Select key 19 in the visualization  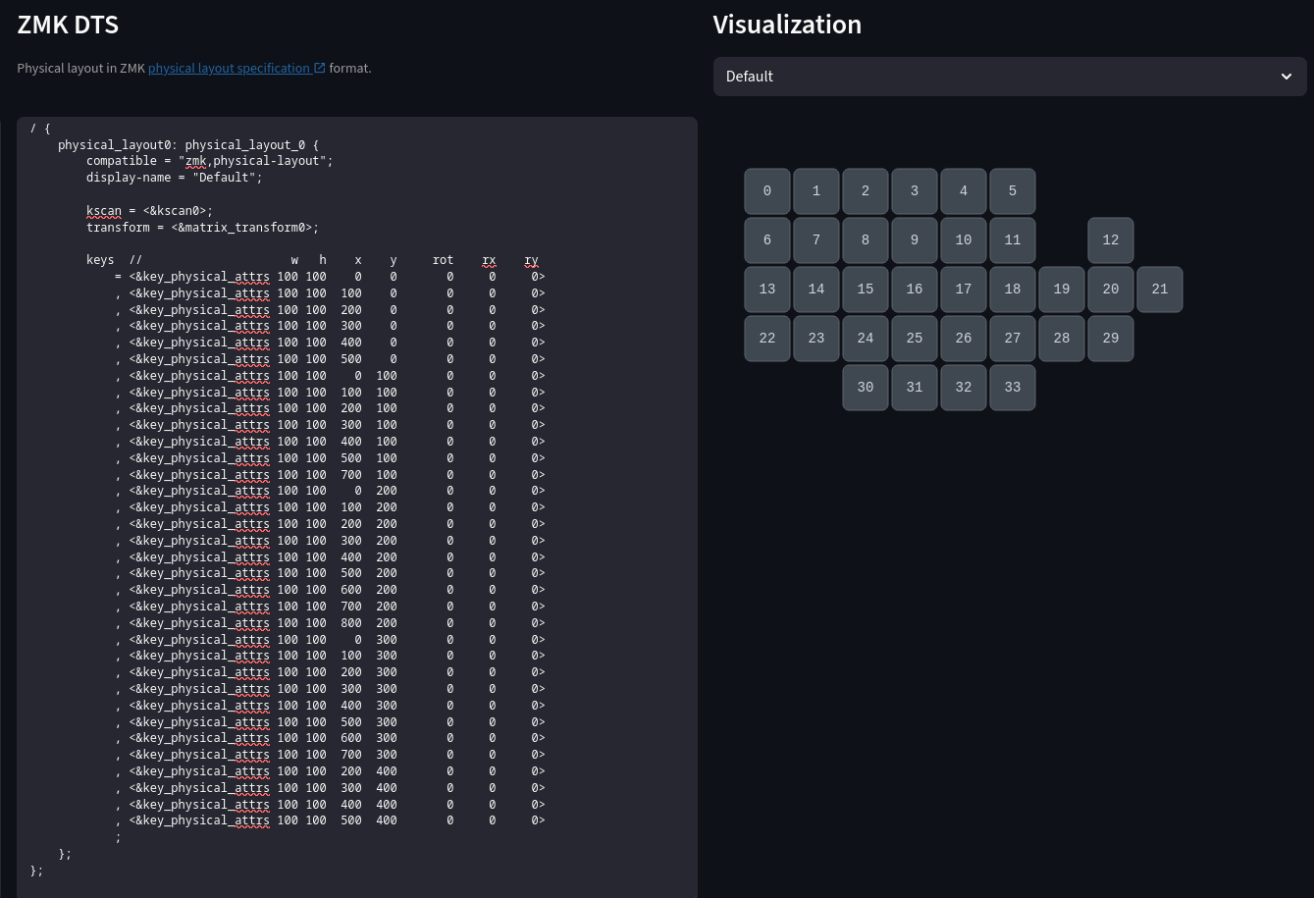(x=1062, y=290)
